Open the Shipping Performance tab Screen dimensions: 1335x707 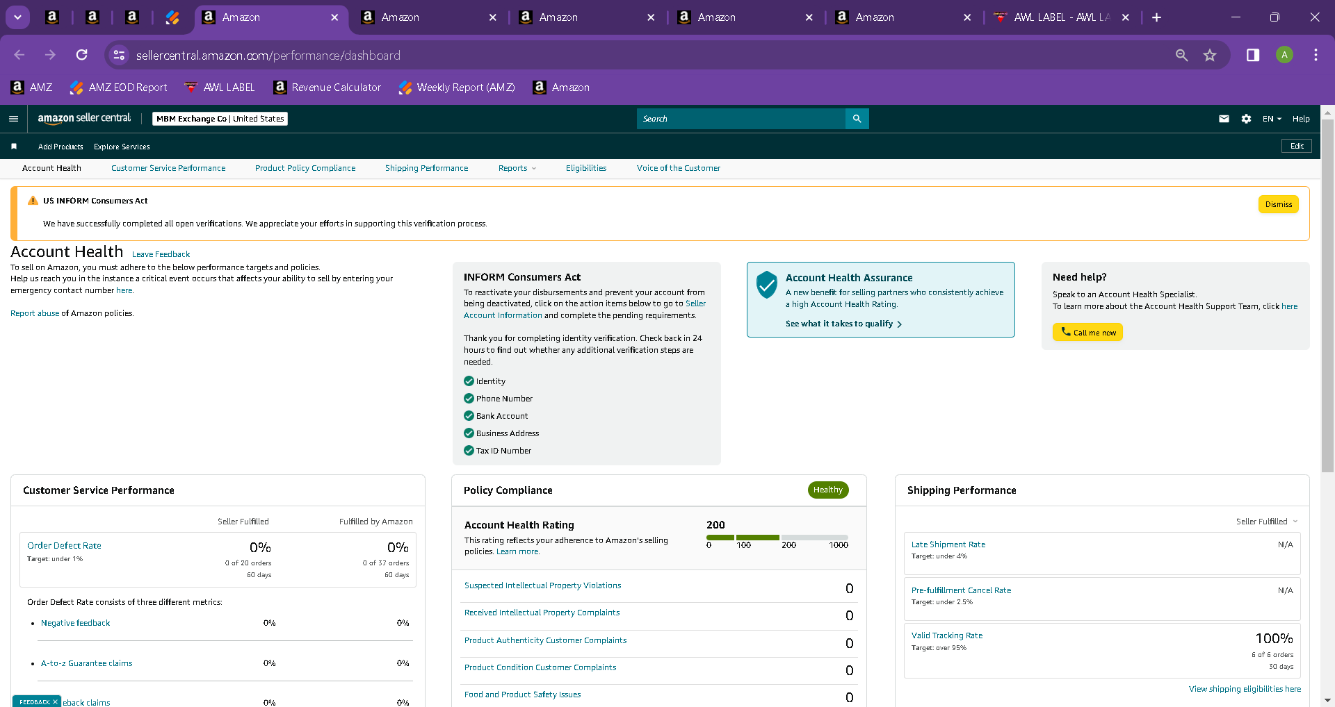[427, 168]
